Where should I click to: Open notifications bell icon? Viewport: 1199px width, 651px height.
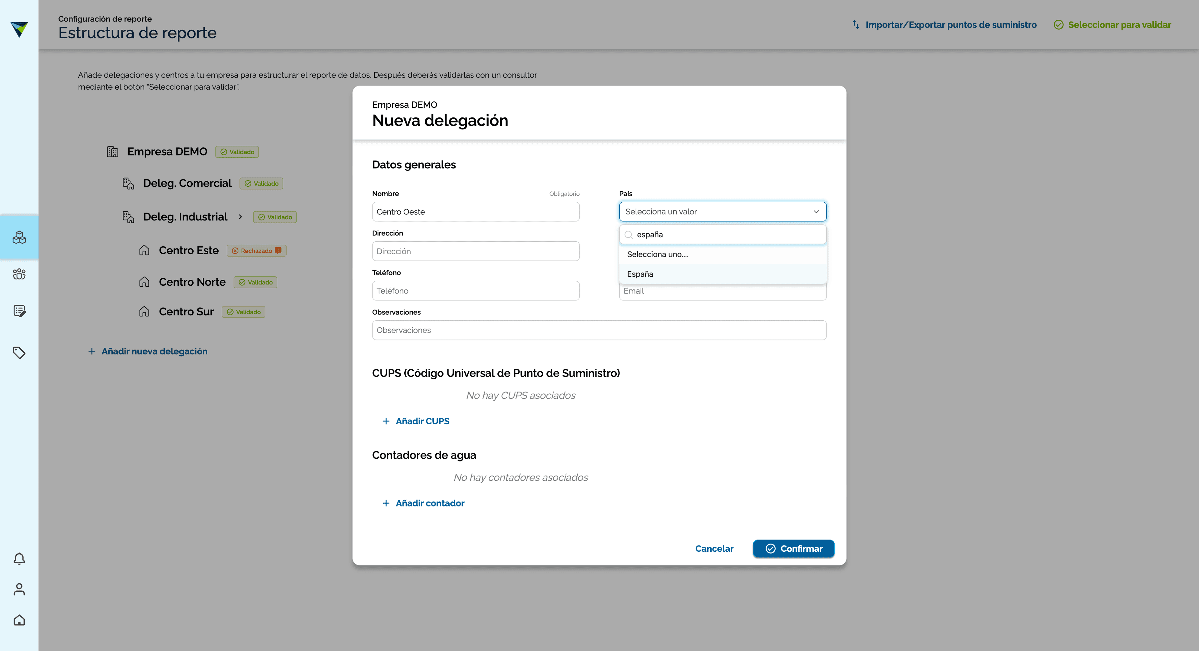click(x=19, y=558)
